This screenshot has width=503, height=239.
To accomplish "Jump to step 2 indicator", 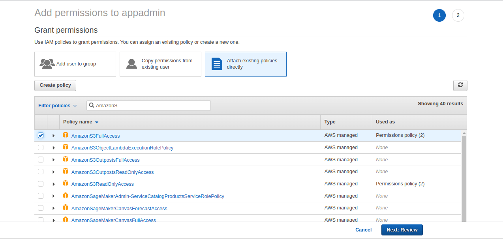I will point(458,15).
